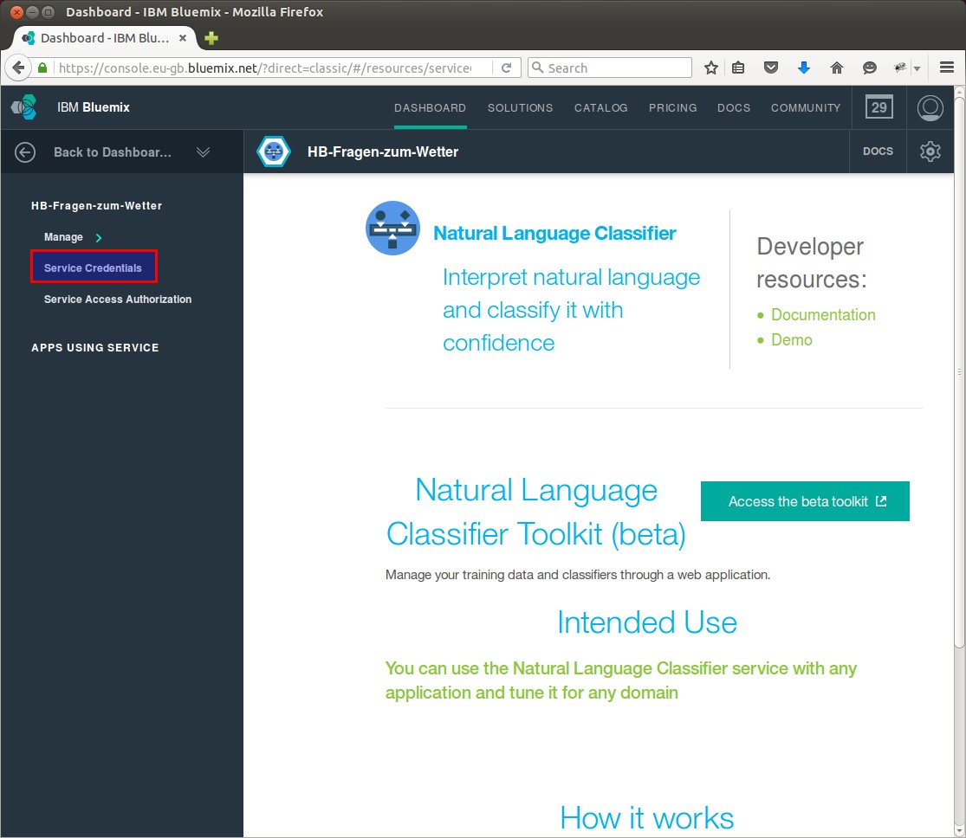Open the Demo developer resource link
Image resolution: width=966 pixels, height=838 pixels.
[791, 340]
